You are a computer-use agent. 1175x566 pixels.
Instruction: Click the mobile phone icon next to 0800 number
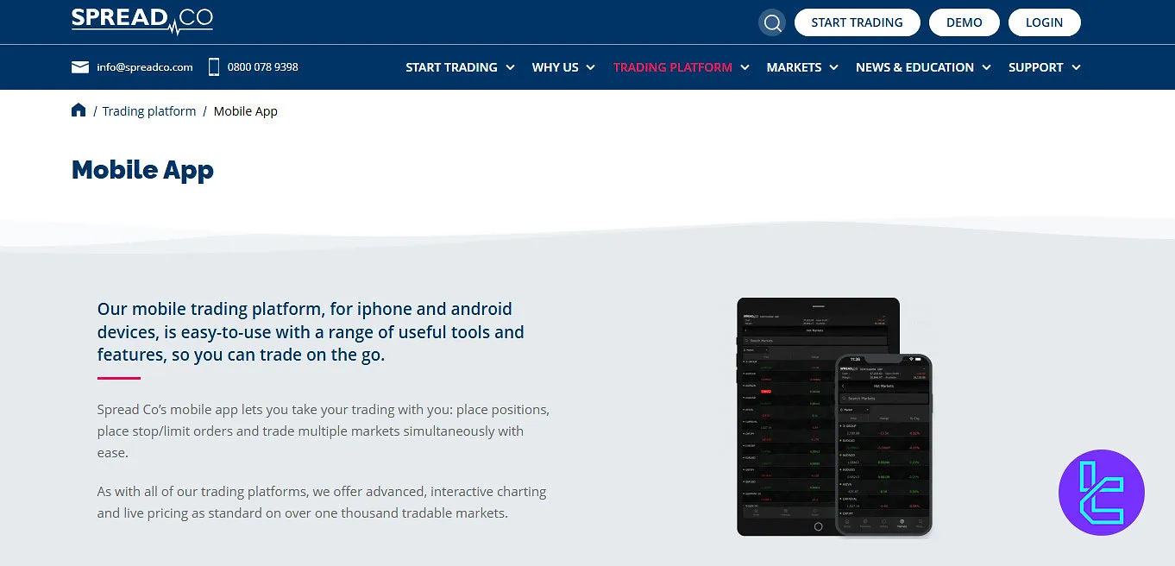pyautogui.click(x=213, y=66)
